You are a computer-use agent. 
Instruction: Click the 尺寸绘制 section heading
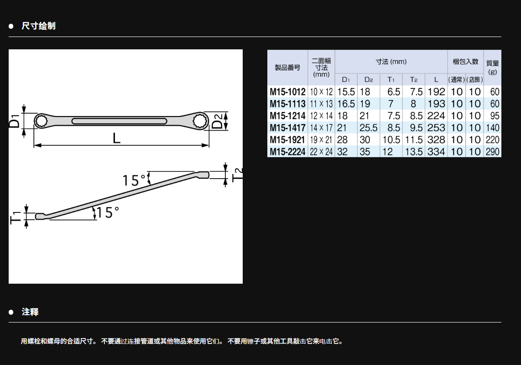click(x=38, y=26)
